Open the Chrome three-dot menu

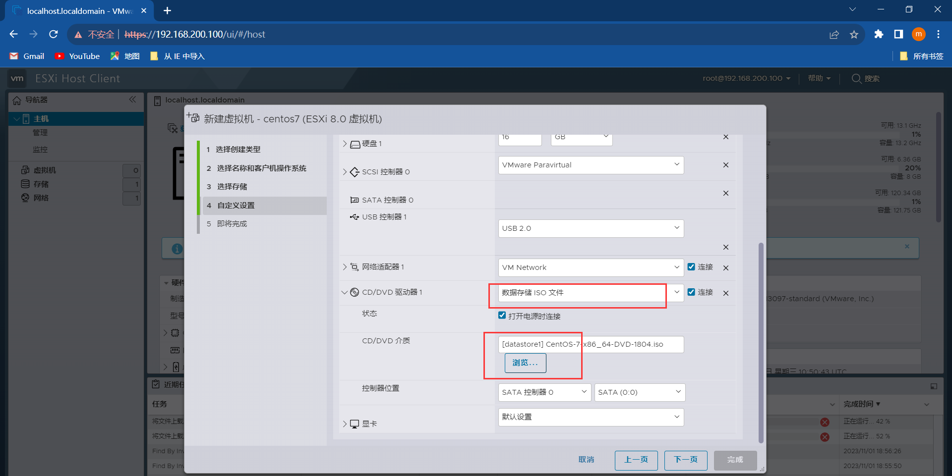(x=938, y=34)
